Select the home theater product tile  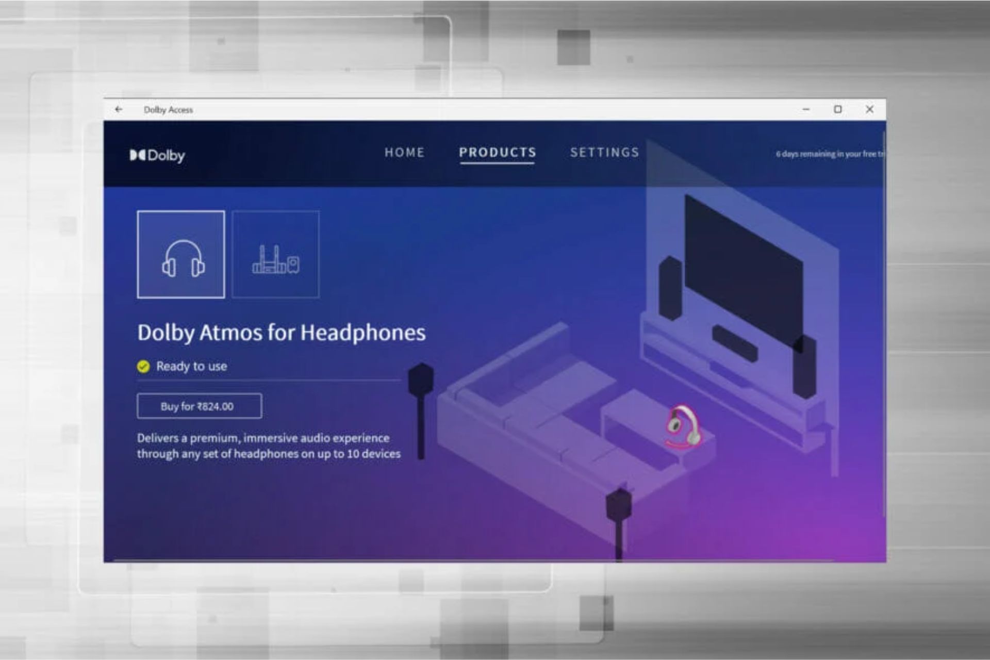275,254
